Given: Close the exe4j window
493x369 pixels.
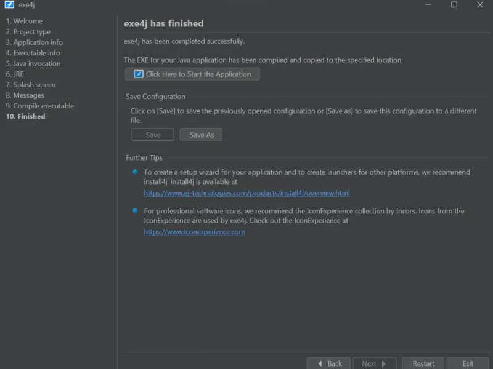Looking at the screenshot, I should click(x=480, y=4).
